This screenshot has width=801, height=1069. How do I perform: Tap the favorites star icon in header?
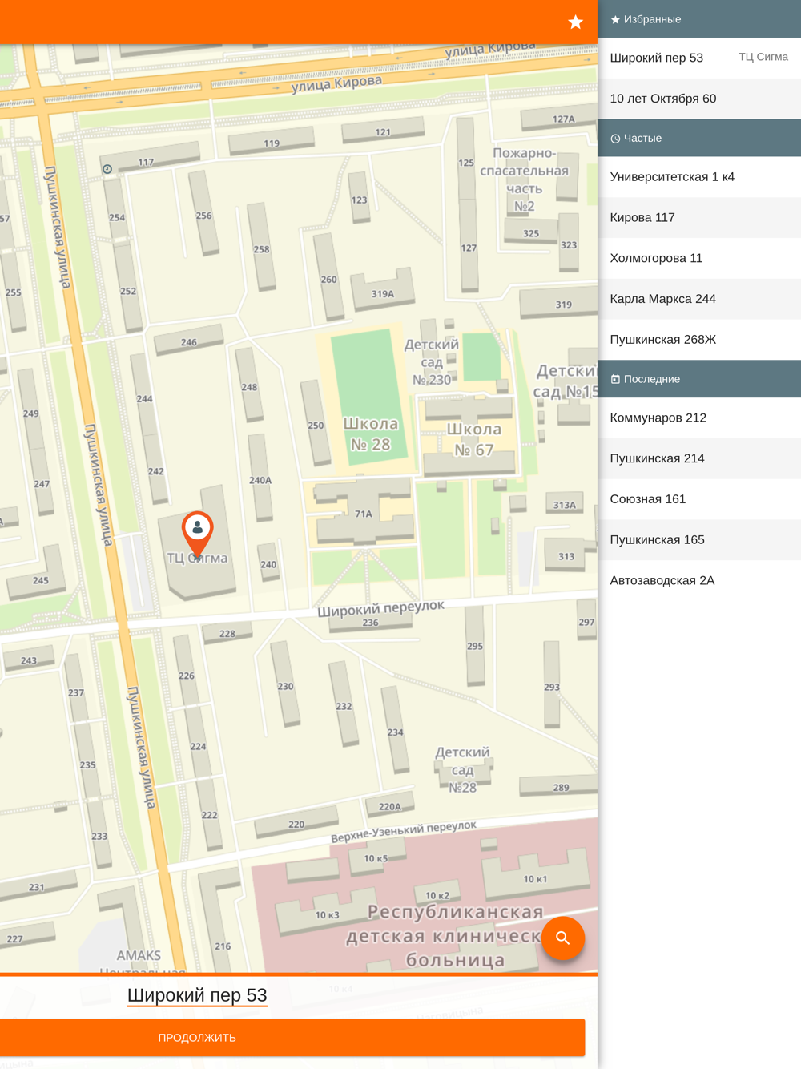[575, 22]
